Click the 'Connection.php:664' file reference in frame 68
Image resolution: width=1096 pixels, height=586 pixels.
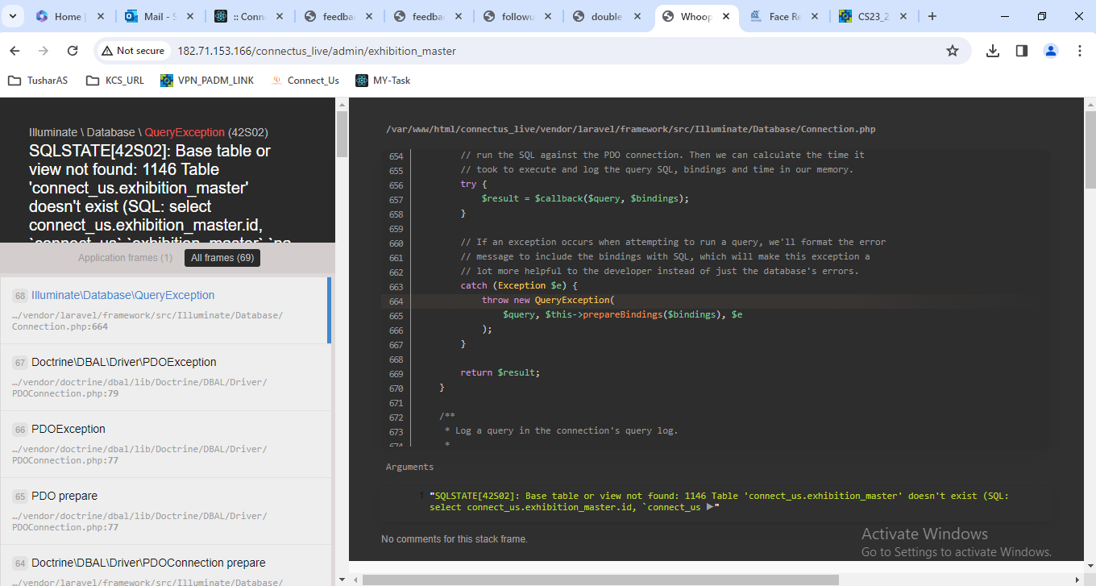click(60, 326)
